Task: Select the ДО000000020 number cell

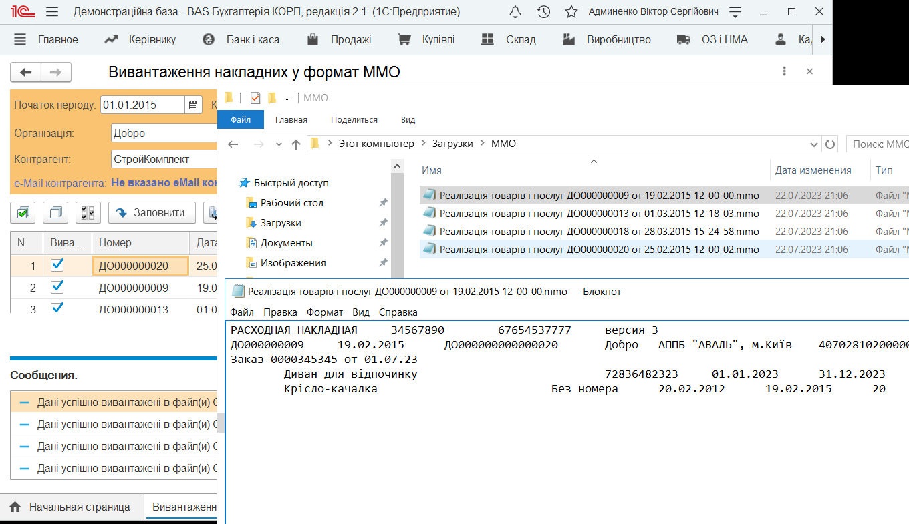Action: click(141, 266)
